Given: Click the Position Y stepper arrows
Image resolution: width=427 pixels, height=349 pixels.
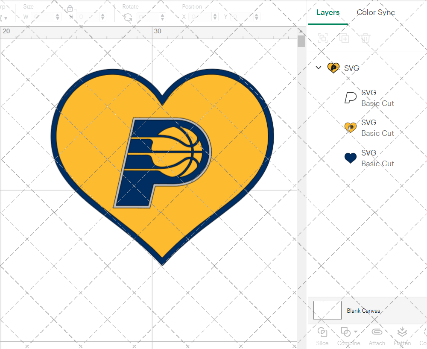Looking at the screenshot, I should [257, 17].
